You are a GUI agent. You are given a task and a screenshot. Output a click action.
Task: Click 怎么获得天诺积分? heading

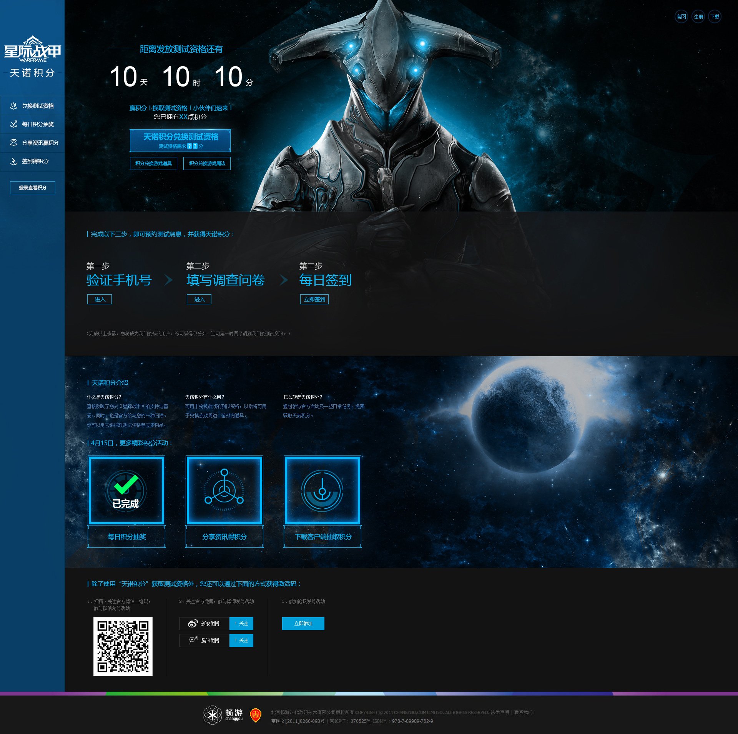click(303, 397)
